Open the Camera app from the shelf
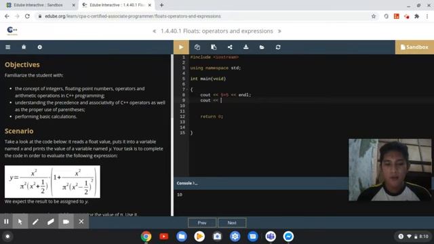This screenshot has height=244, width=434. 217,237
